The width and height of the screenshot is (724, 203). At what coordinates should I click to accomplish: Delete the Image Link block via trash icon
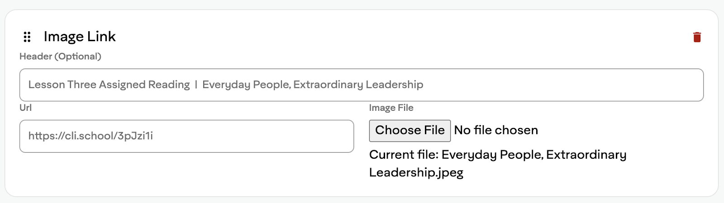tap(697, 37)
